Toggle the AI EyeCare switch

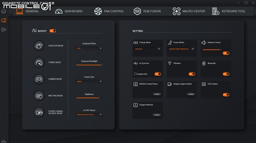tap(158, 74)
